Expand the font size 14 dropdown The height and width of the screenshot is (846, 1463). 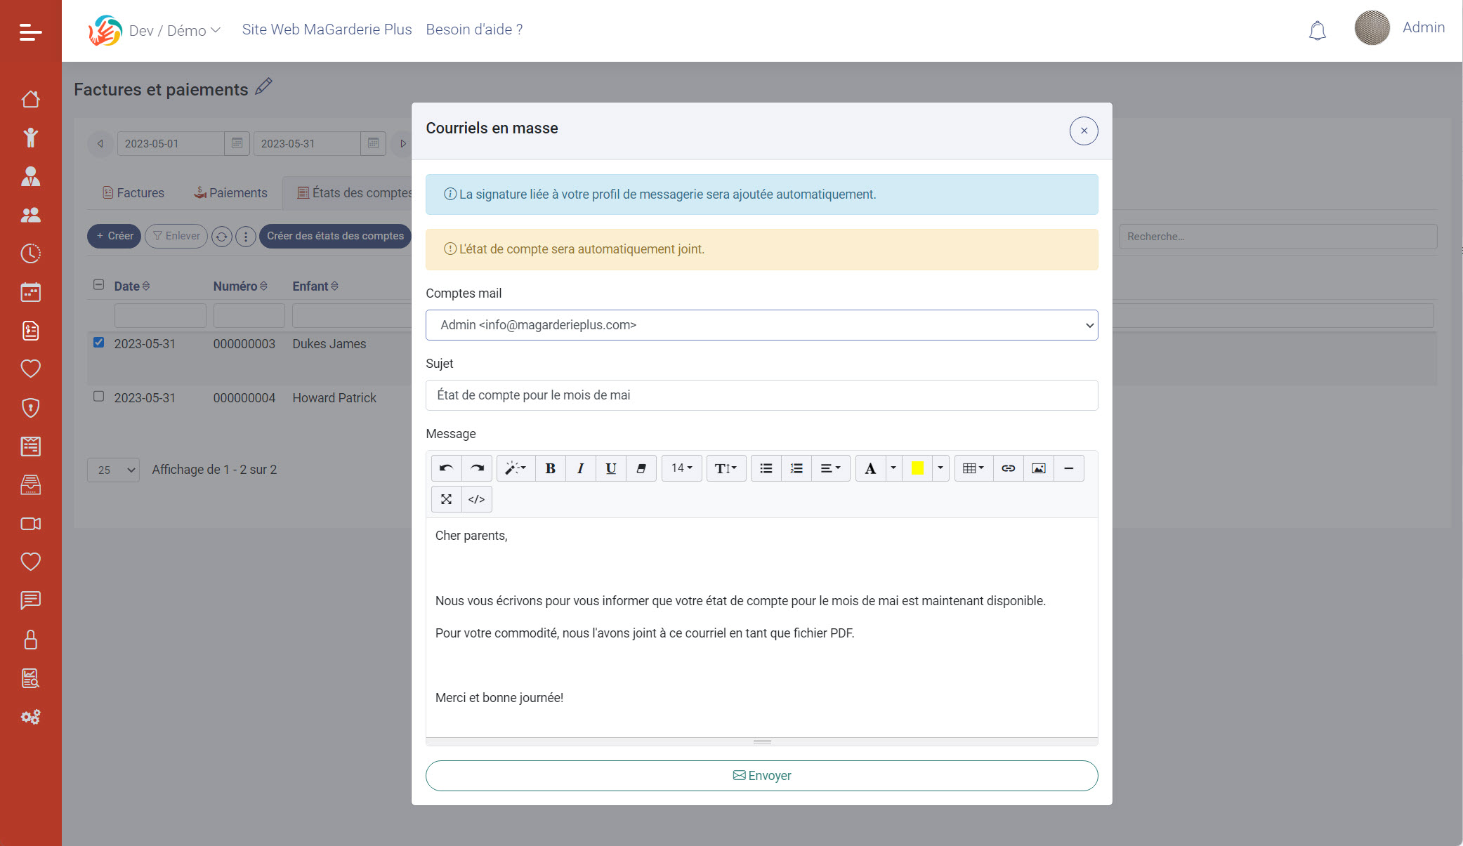pyautogui.click(x=681, y=468)
